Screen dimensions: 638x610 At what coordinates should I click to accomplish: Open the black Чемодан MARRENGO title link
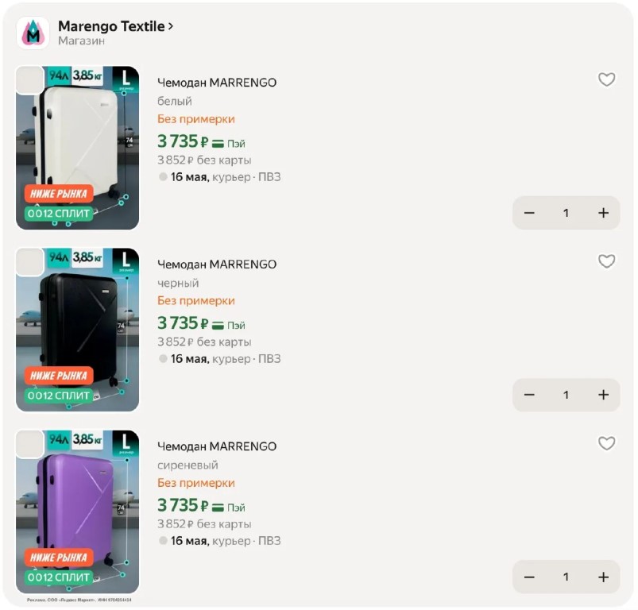coord(217,264)
